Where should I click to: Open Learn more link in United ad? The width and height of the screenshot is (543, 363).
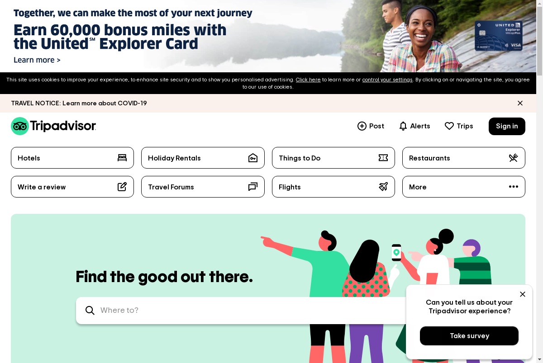(37, 60)
